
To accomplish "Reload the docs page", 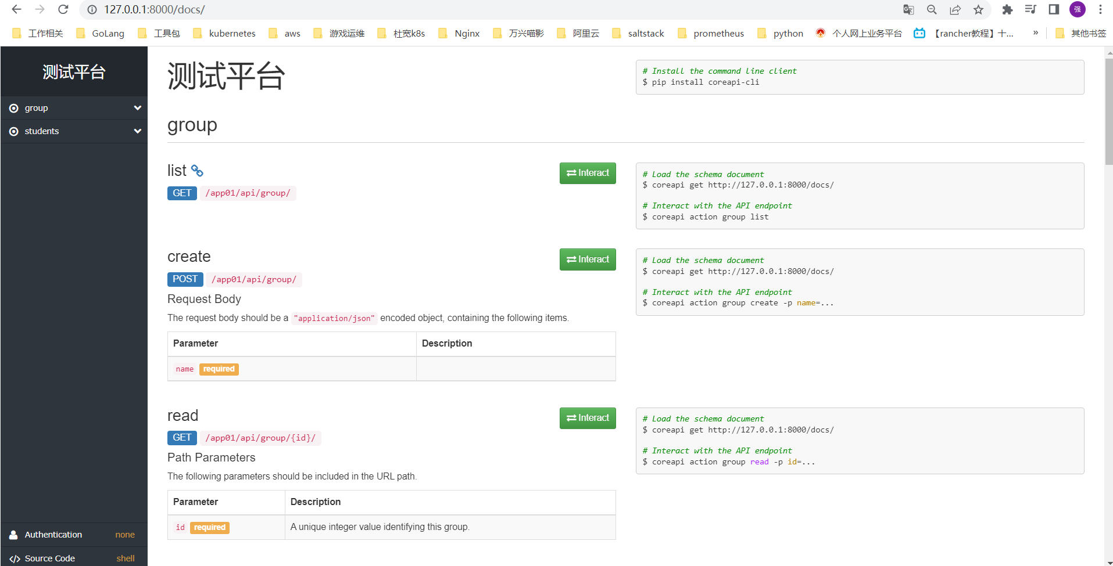I will 63,9.
